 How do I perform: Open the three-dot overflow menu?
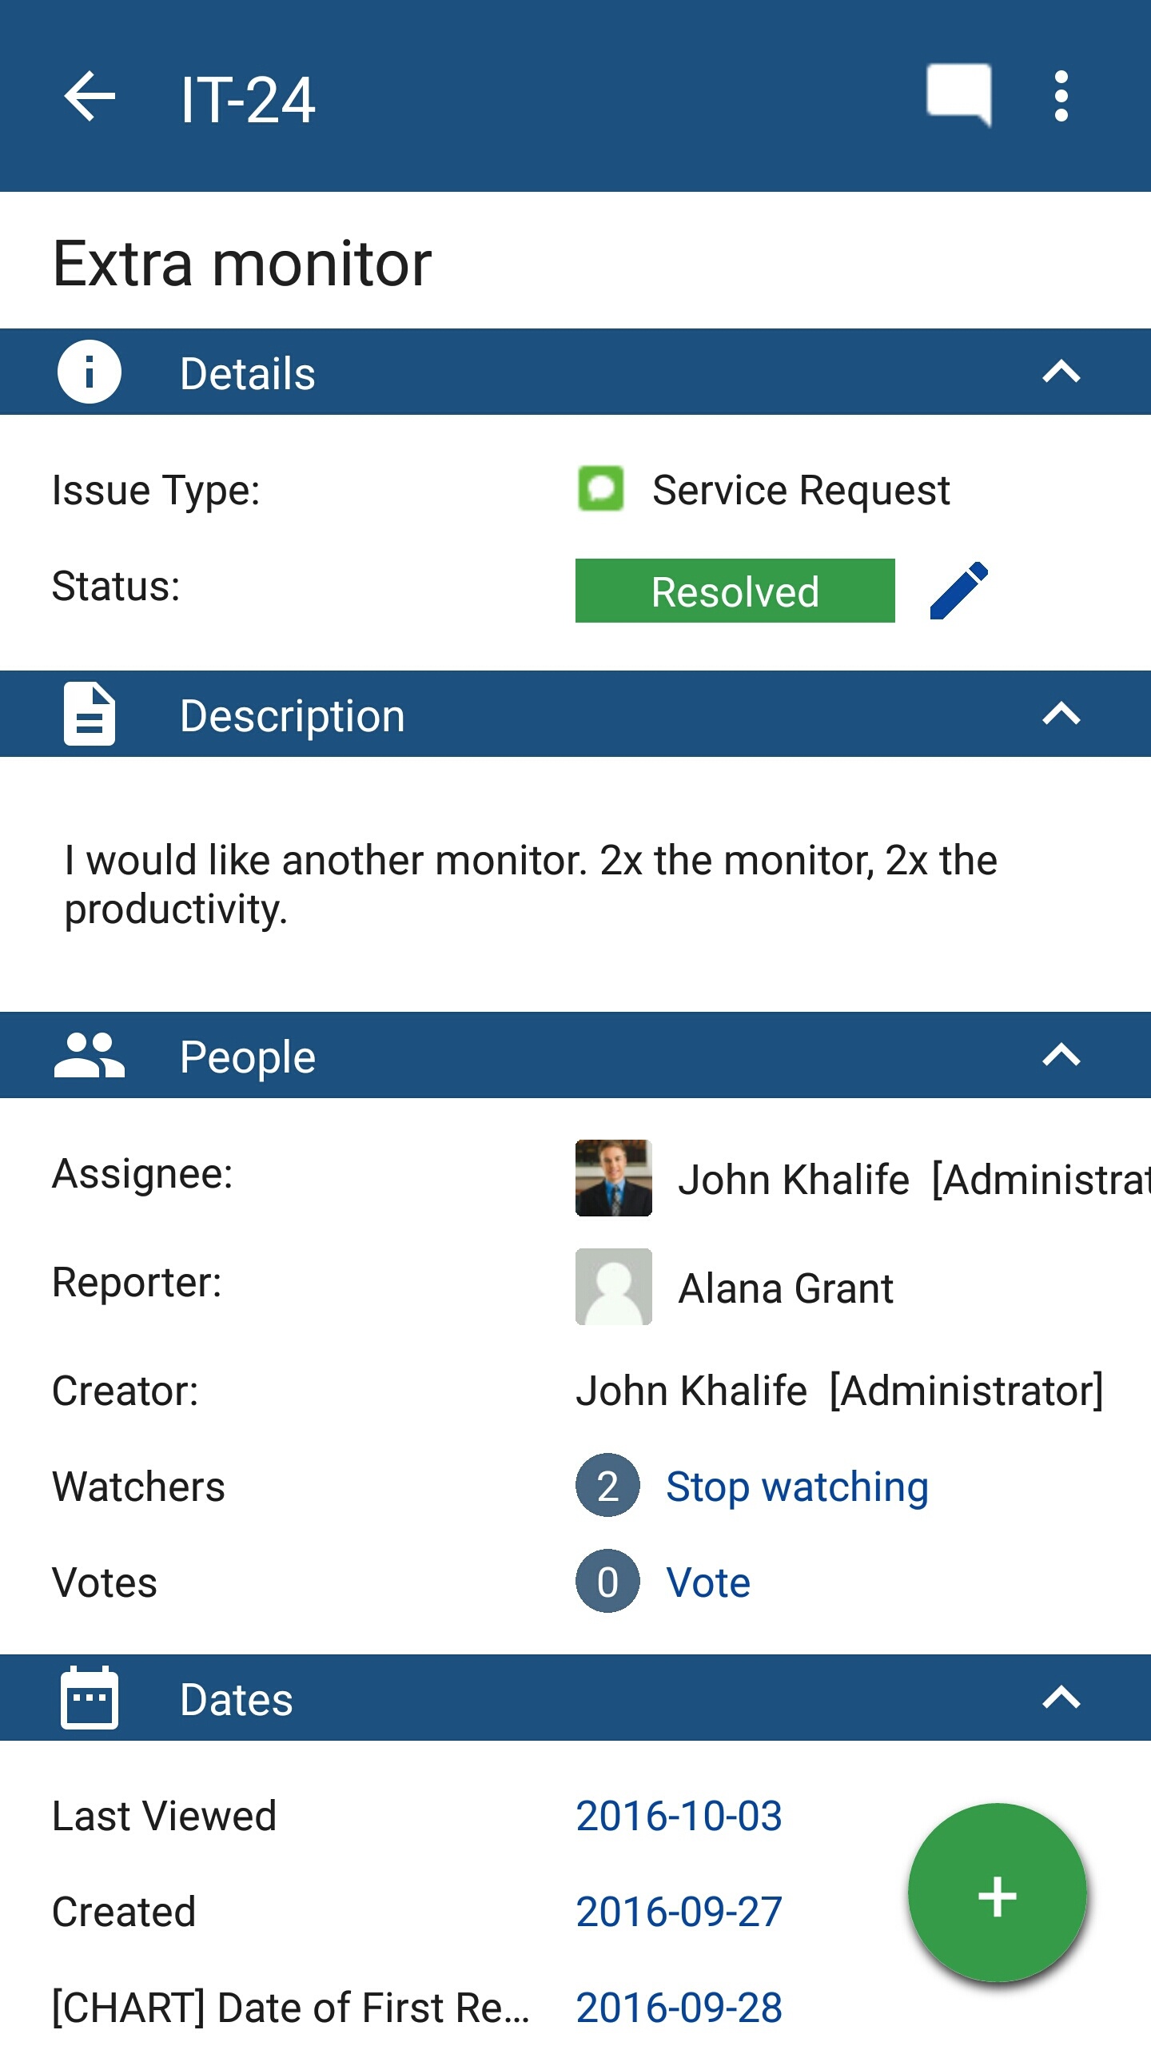(1061, 97)
